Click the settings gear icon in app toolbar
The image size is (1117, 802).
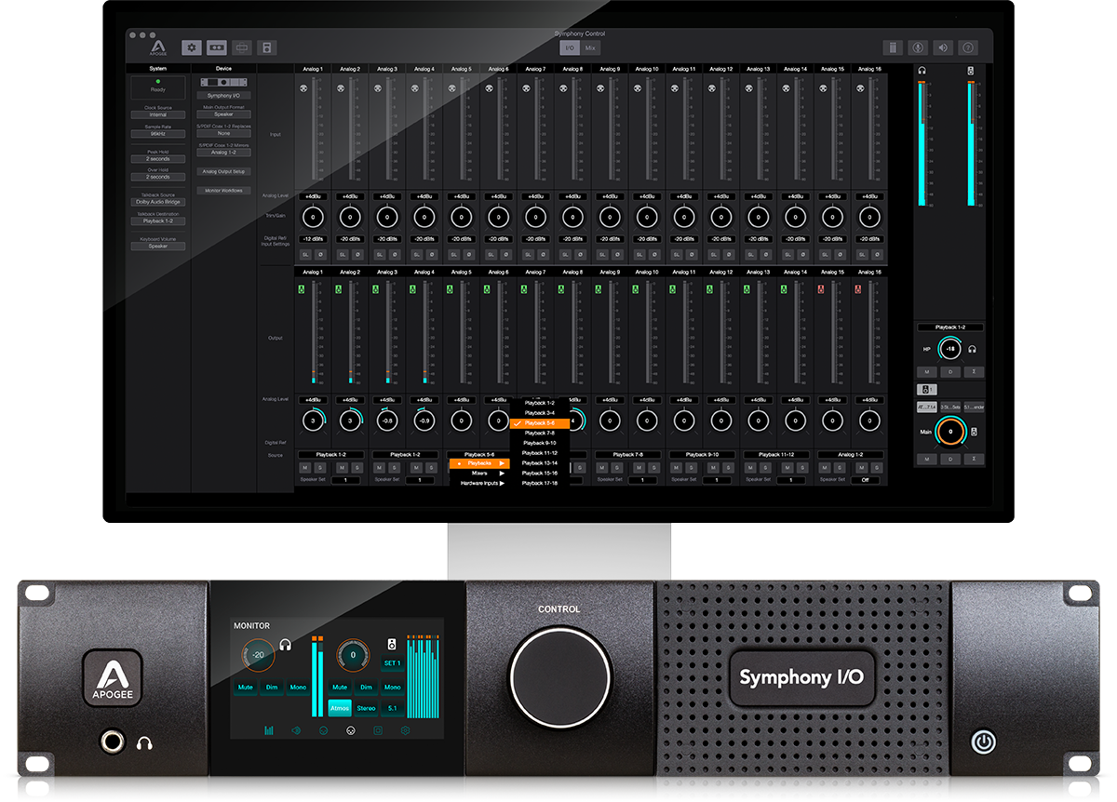point(192,47)
